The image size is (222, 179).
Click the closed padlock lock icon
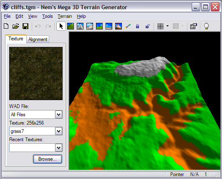[137, 26]
